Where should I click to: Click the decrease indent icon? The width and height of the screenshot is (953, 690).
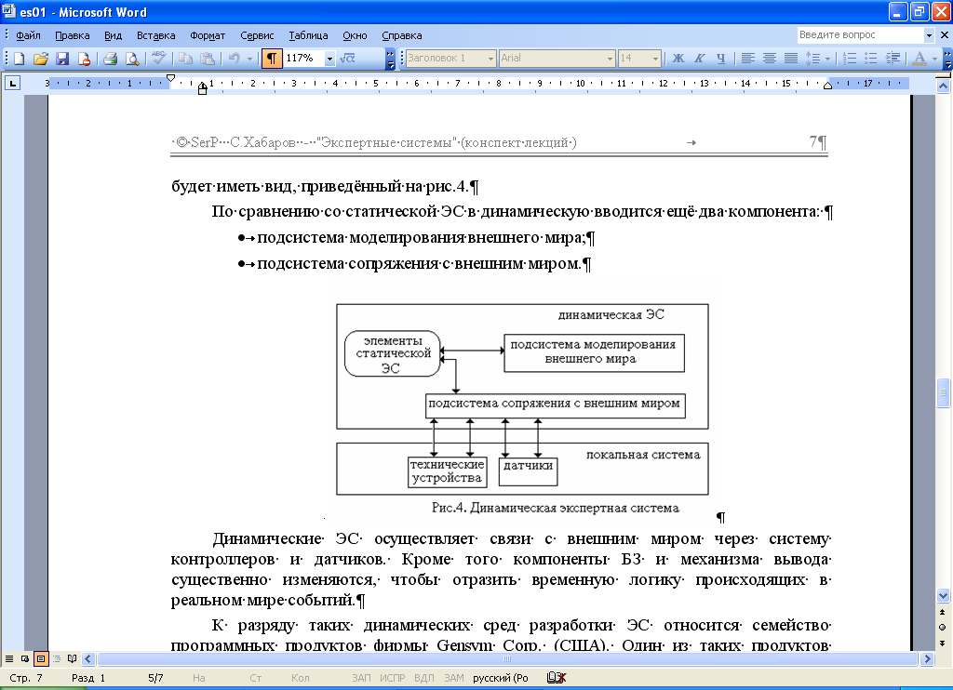tap(893, 59)
